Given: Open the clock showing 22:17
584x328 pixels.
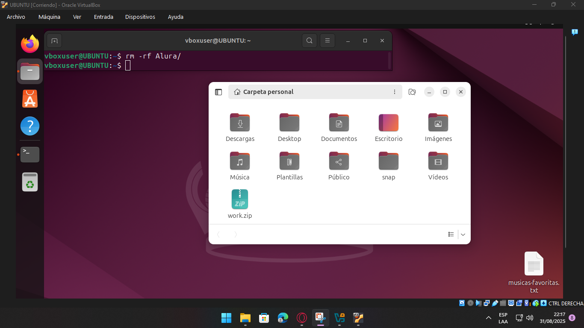Looking at the screenshot, I should click(x=552, y=318).
